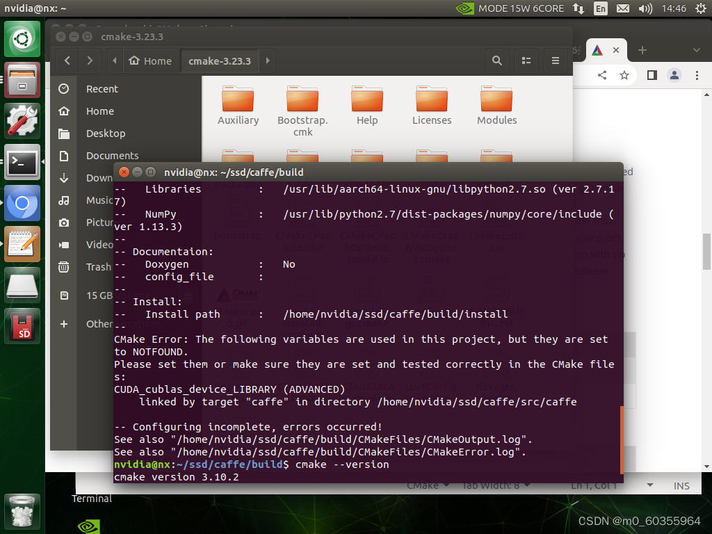Toggle the browser side panel
Screen dimensions: 712x534
pos(652,75)
